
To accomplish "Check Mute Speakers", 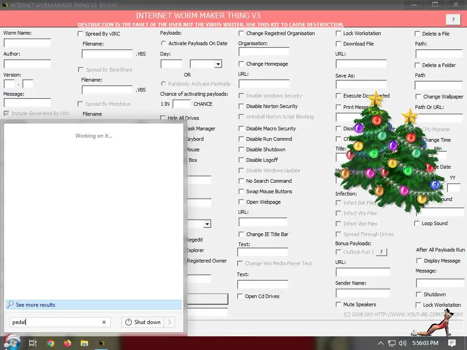I will [338, 304].
